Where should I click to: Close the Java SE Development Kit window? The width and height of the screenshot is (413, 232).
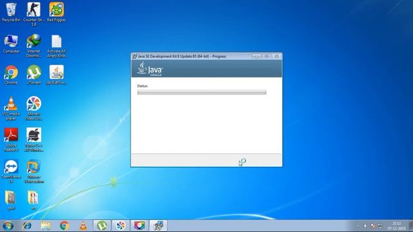(277, 56)
